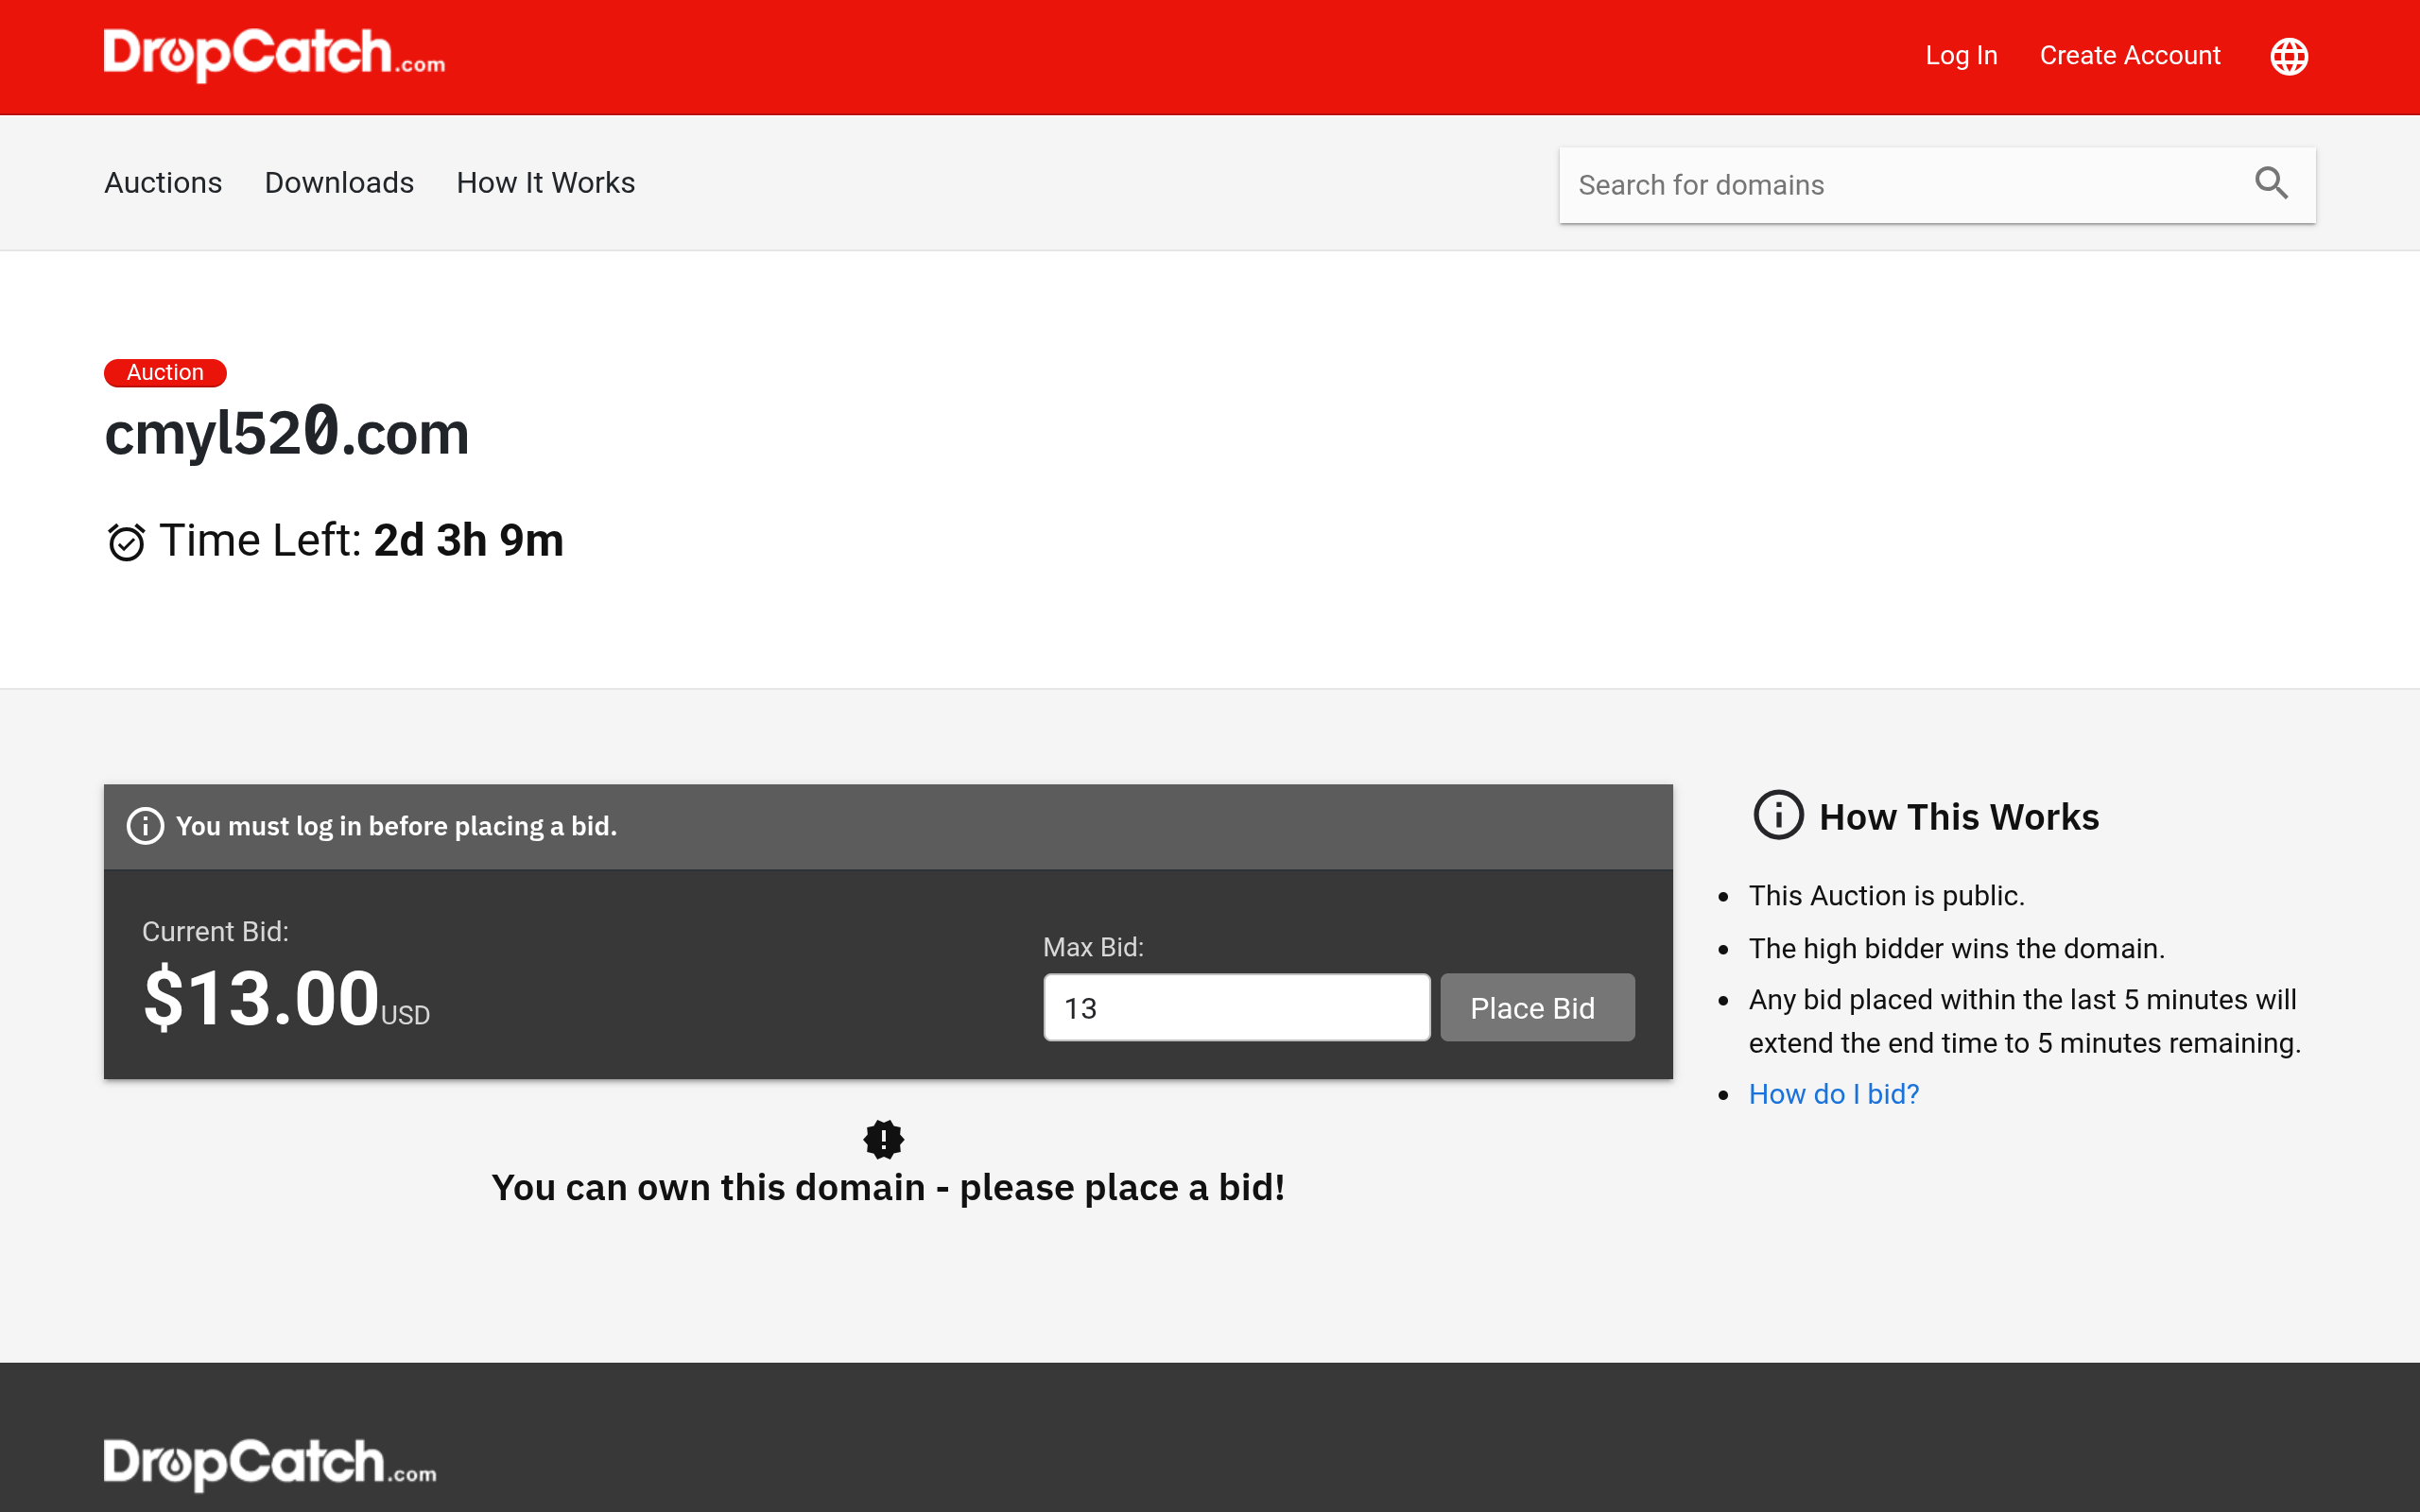The width and height of the screenshot is (2420, 1512).
Task: Click the 'You can own this domain' message
Action: pyautogui.click(x=888, y=1187)
